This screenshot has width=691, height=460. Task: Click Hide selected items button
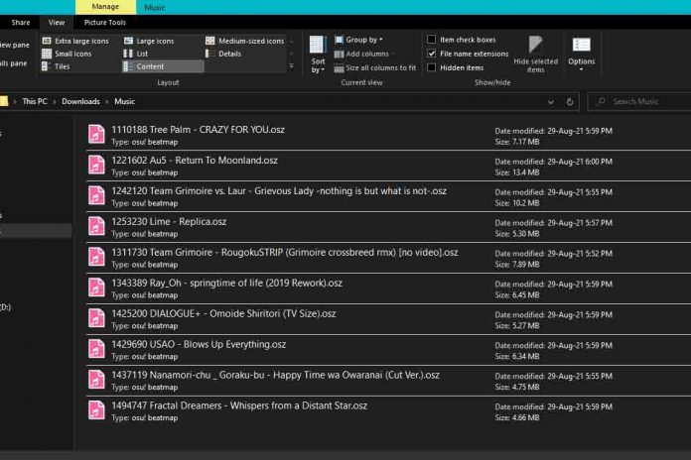click(535, 55)
